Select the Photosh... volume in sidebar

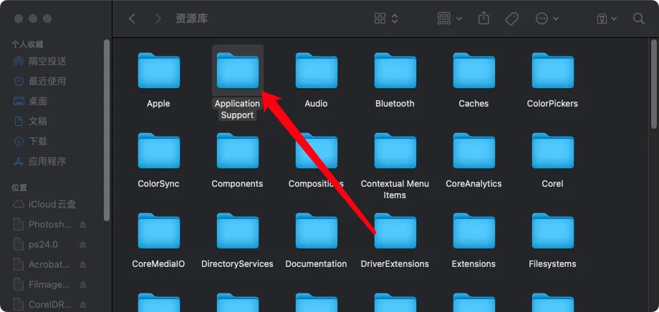[49, 224]
